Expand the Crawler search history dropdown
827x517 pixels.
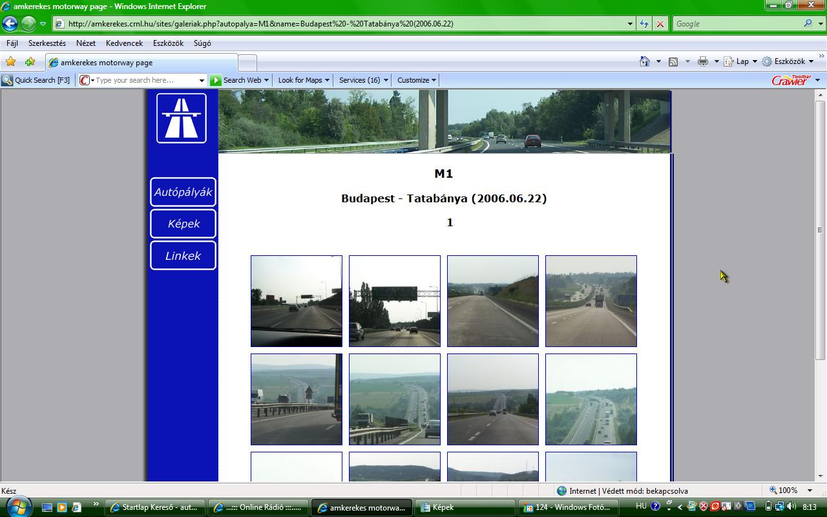pos(202,80)
